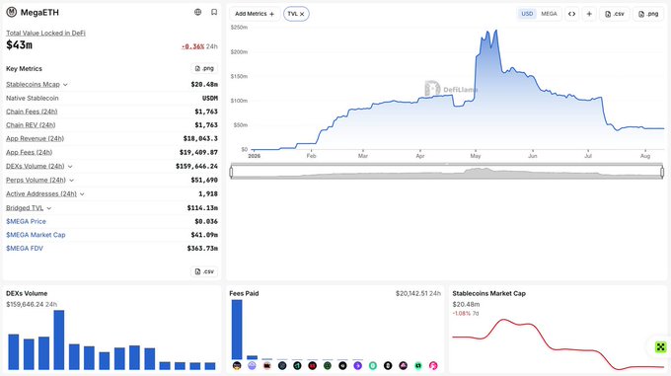The image size is (671, 376).
Task: Click the pink protocol icon in Fees Paid
Action: coord(433,366)
